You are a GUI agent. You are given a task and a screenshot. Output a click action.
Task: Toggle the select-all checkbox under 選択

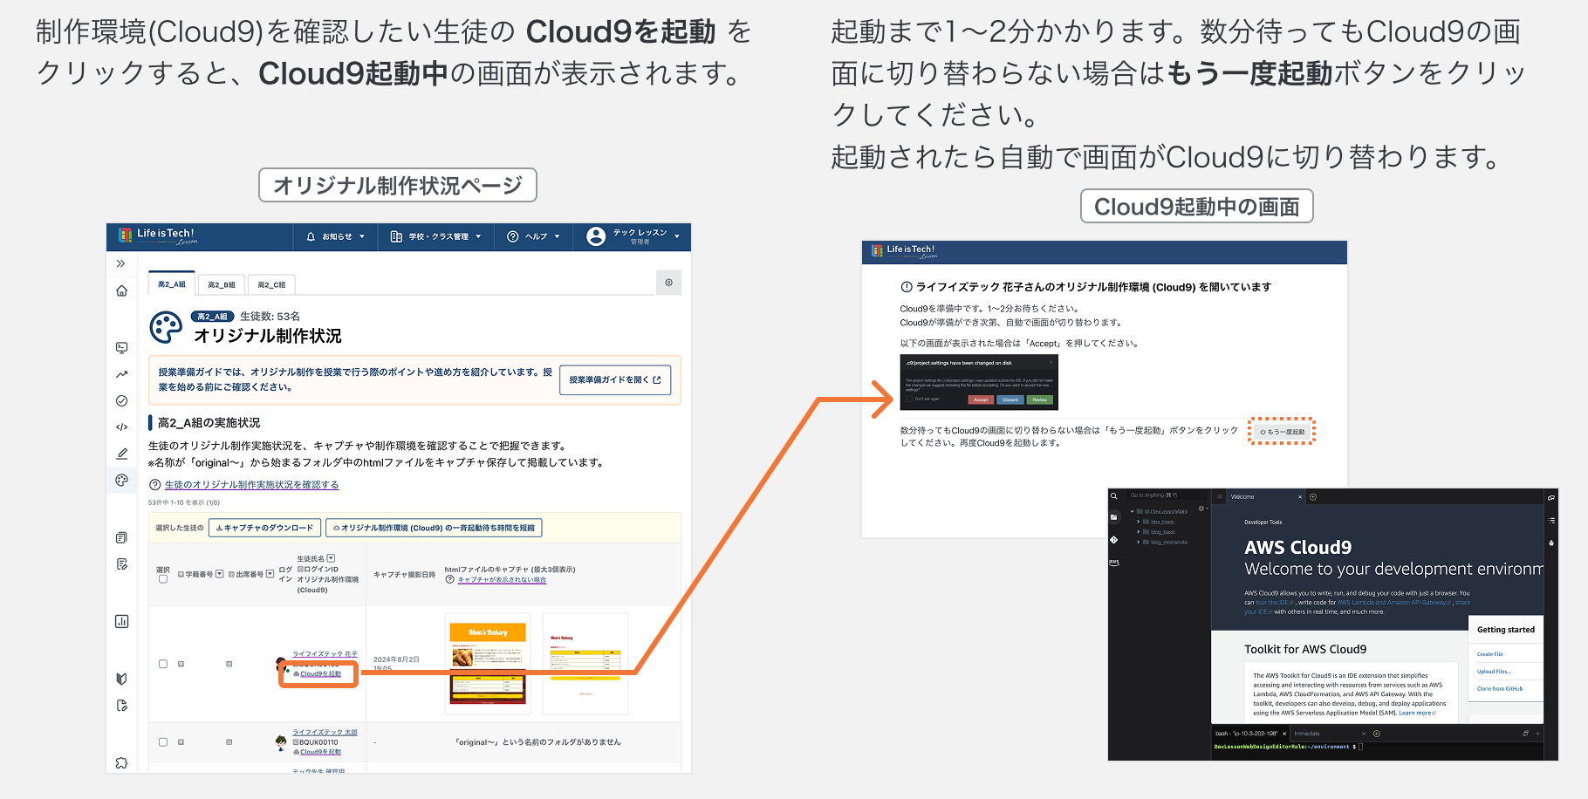[163, 579]
